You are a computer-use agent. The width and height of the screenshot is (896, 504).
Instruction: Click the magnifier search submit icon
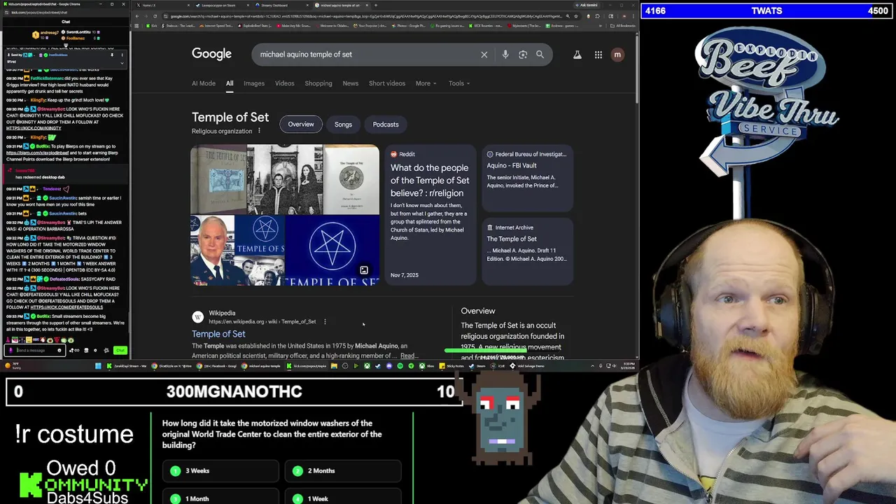(x=540, y=55)
